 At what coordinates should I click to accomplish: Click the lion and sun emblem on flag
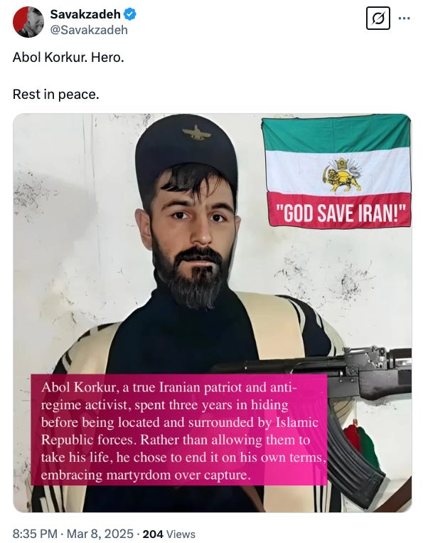(x=342, y=174)
